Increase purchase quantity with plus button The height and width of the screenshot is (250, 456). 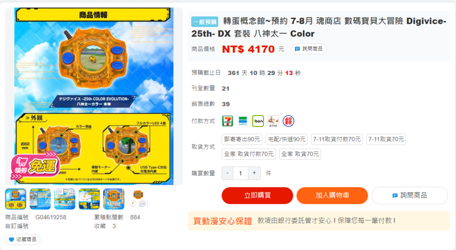pos(254,173)
